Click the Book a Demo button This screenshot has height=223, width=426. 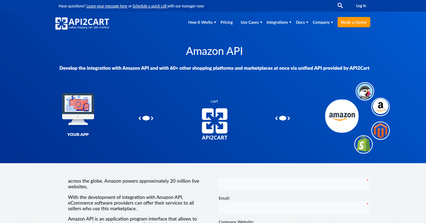[x=354, y=22]
